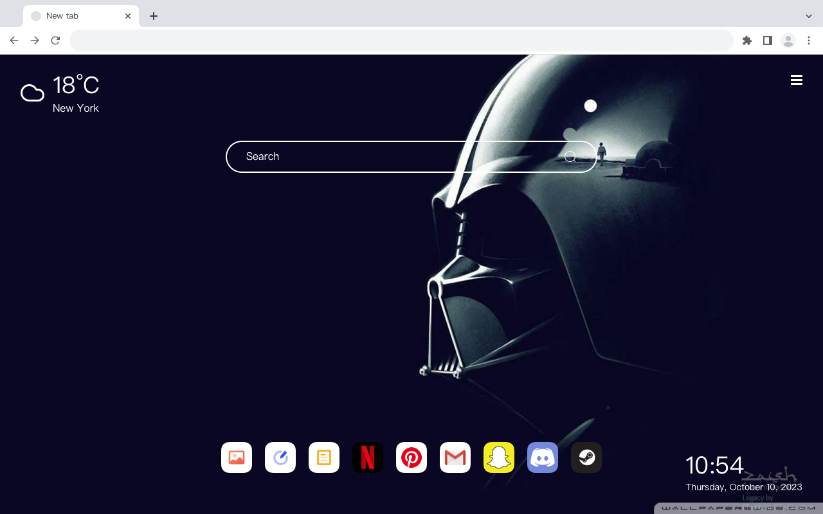Click the 18°C temperature reading
The image size is (823, 514).
[76, 85]
